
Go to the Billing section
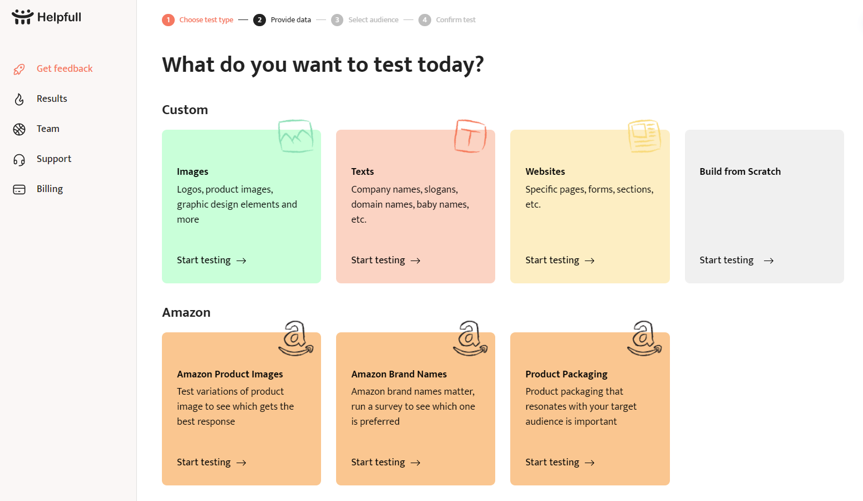point(50,189)
